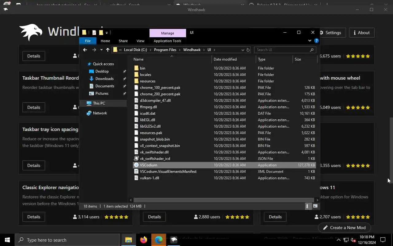Select file icudtl.dat
393x246 pixels.
click(148, 113)
